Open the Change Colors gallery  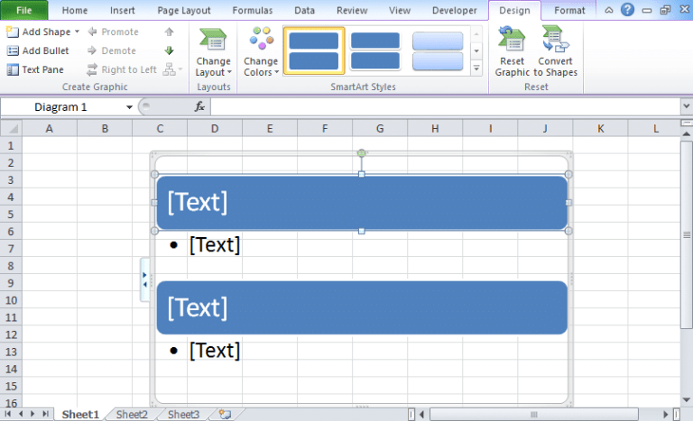click(x=261, y=51)
